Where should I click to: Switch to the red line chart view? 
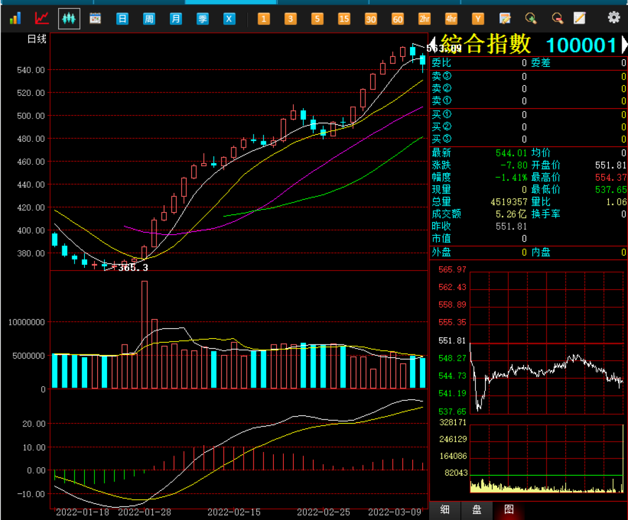pyautogui.click(x=42, y=19)
